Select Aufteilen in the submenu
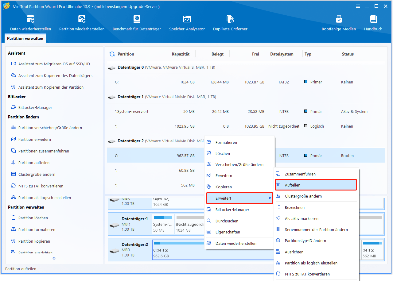The height and width of the screenshot is (281, 393). tap(316, 185)
